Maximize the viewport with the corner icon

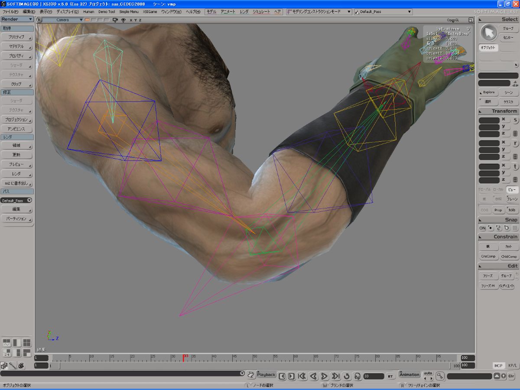471,20
